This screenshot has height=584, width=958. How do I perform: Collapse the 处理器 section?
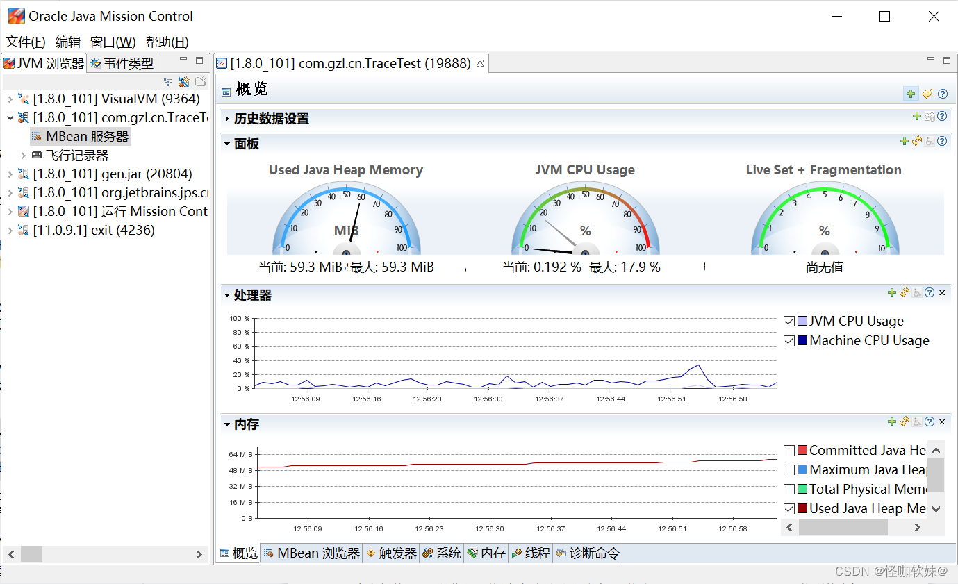tap(227, 295)
